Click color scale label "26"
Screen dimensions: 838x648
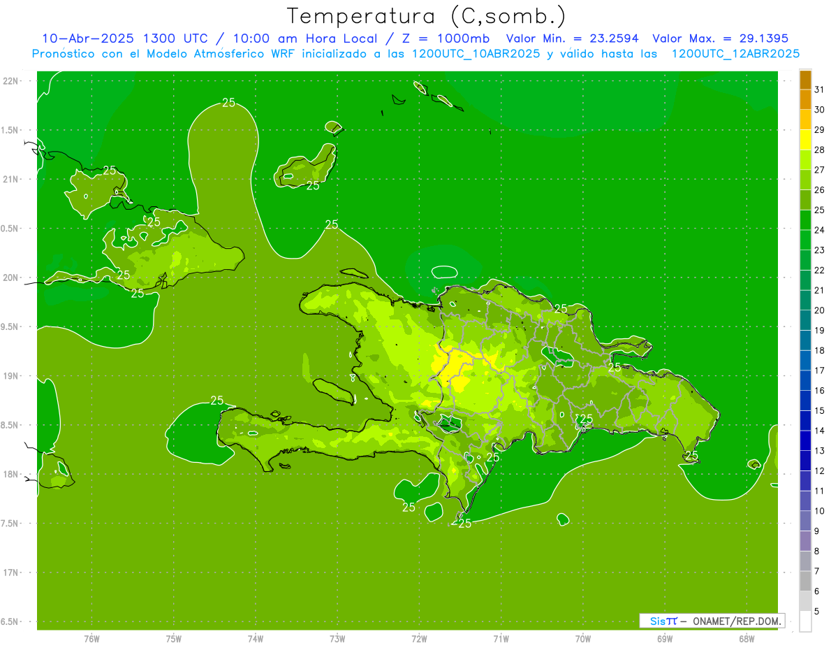(x=820, y=190)
